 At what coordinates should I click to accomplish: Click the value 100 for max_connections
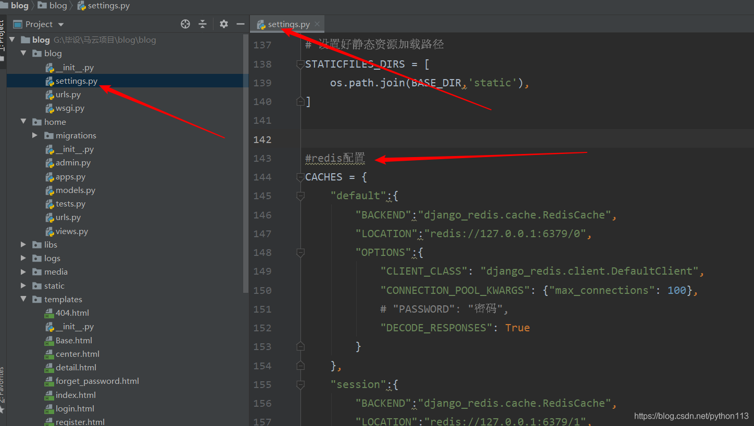(677, 290)
